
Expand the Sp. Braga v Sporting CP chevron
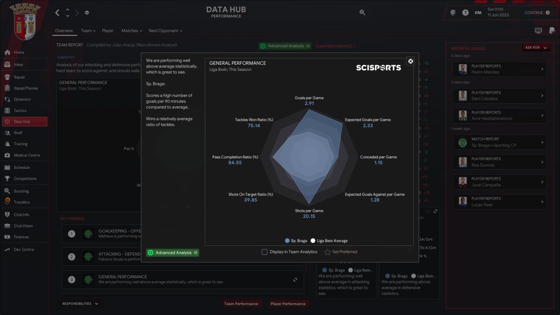point(542,142)
